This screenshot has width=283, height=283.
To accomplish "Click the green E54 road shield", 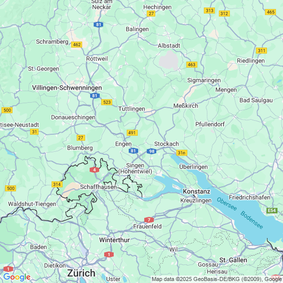I will [x=272, y=210].
